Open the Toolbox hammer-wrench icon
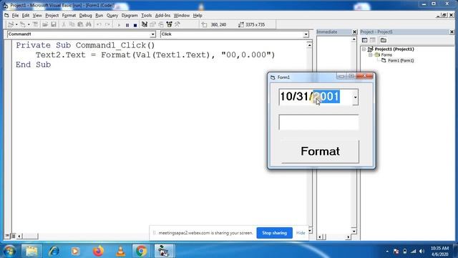The height and width of the screenshot is (258, 458). 177,24
